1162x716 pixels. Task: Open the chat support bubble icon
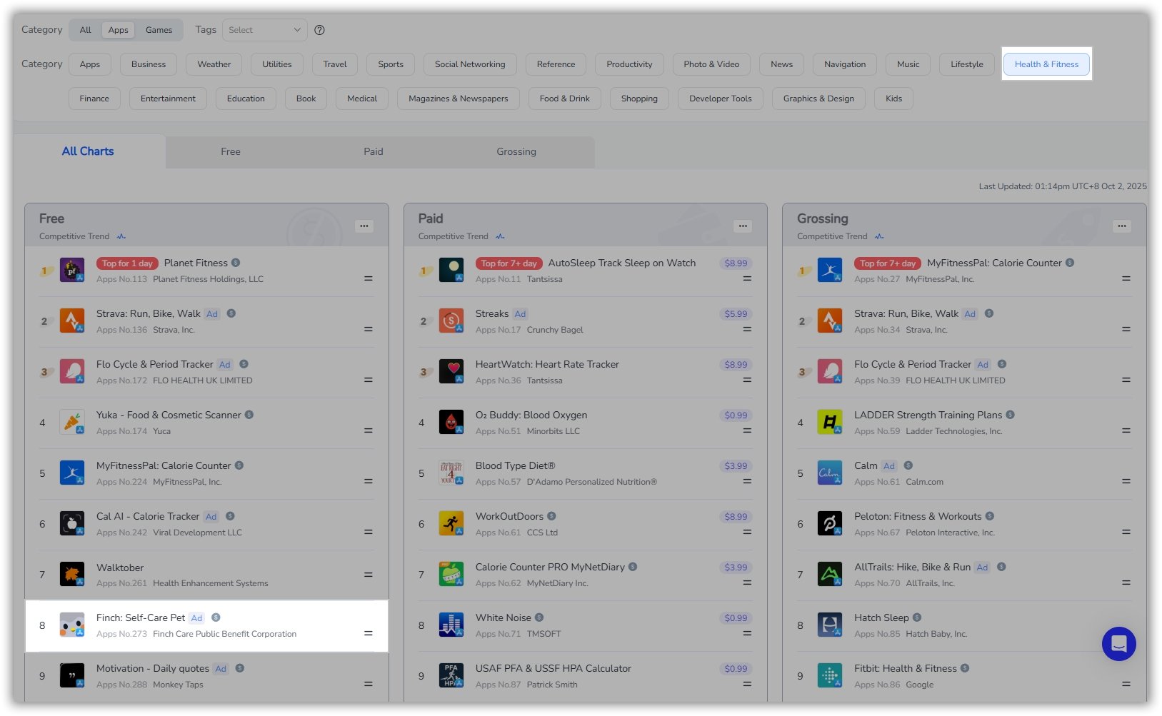pyautogui.click(x=1118, y=644)
